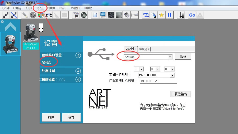
Task: Click the gobo wheel toolbar icon
Action: tap(33, 15)
